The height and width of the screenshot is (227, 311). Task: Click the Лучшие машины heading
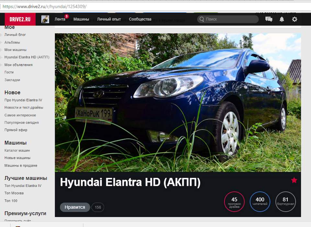coord(26,178)
